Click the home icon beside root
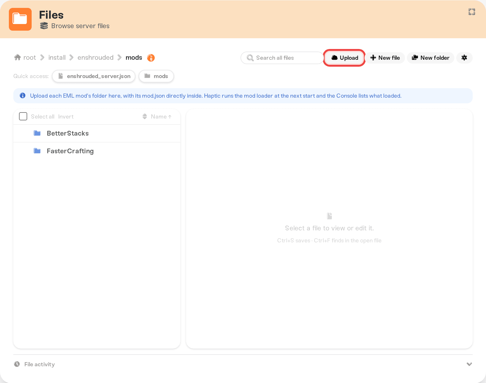Image resolution: width=486 pixels, height=383 pixels. click(17, 57)
